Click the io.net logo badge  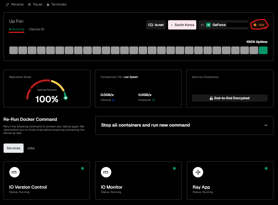156,25
